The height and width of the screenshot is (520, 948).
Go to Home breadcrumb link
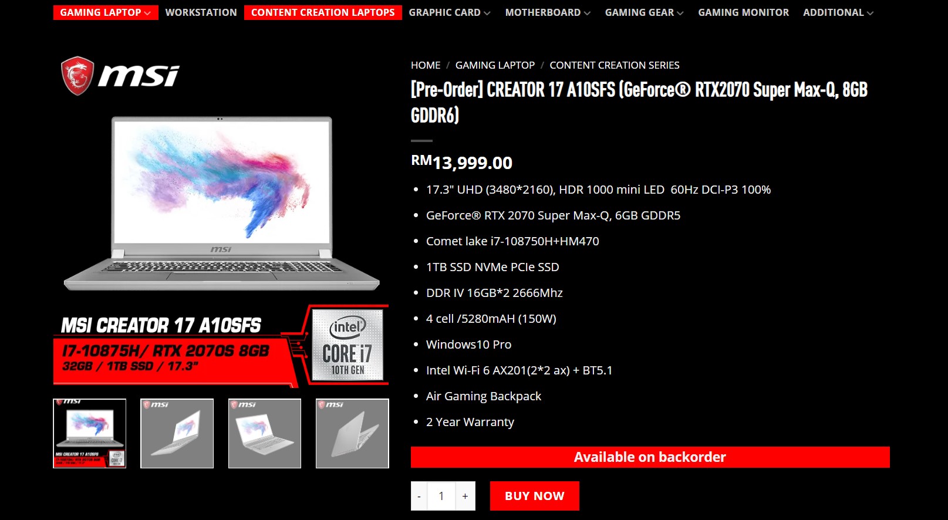[426, 65]
